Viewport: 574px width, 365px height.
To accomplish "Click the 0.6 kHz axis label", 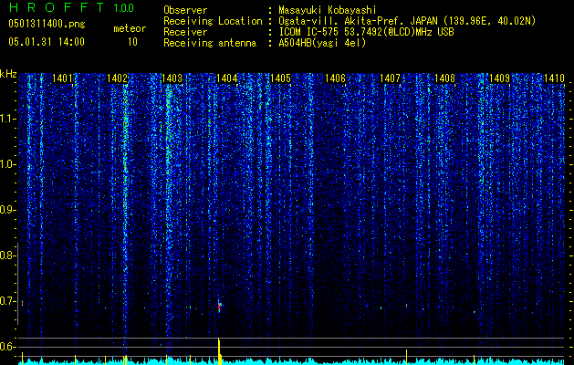I will 7,347.
